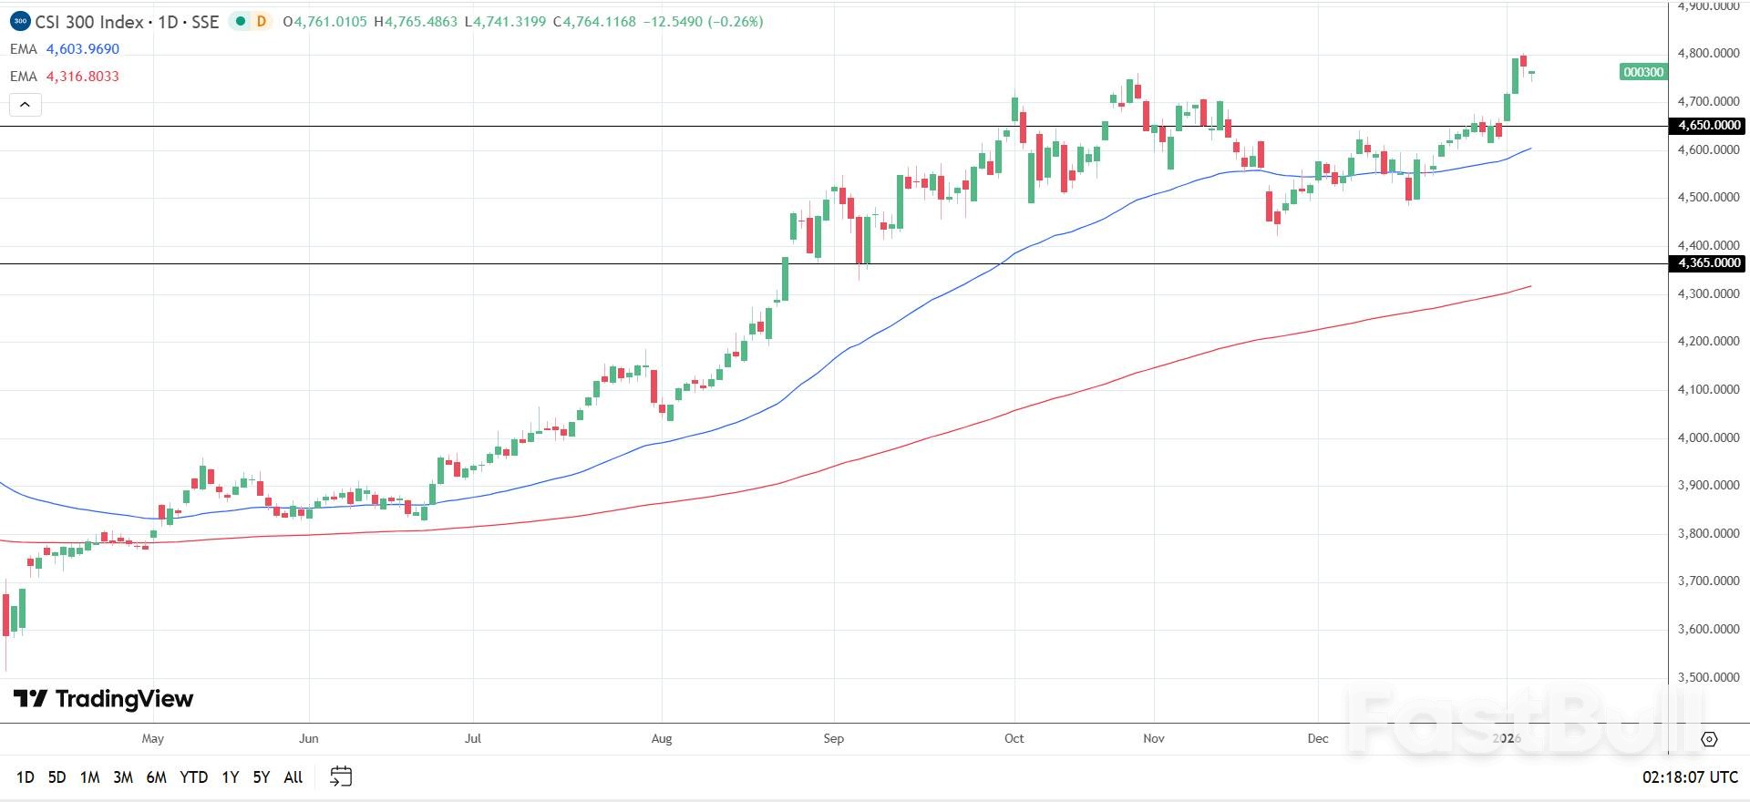Click the 4,650.0000 horizontal line price label
1750x802 pixels.
[x=1709, y=126]
